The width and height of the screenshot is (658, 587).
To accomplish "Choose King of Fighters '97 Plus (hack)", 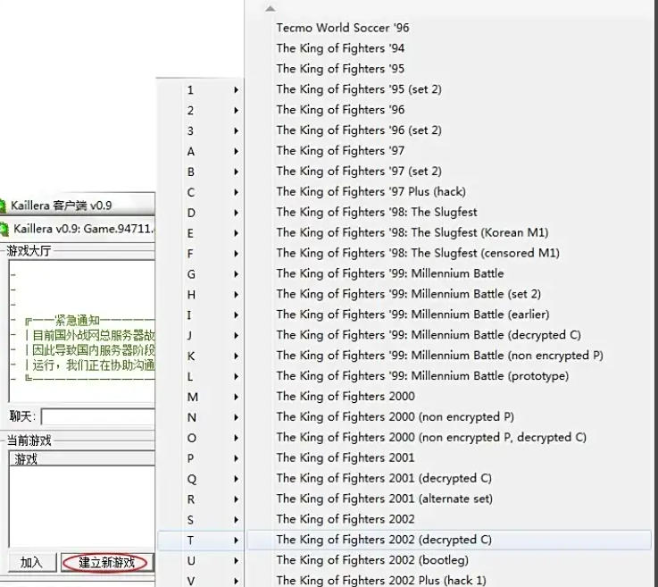I will (449, 191).
